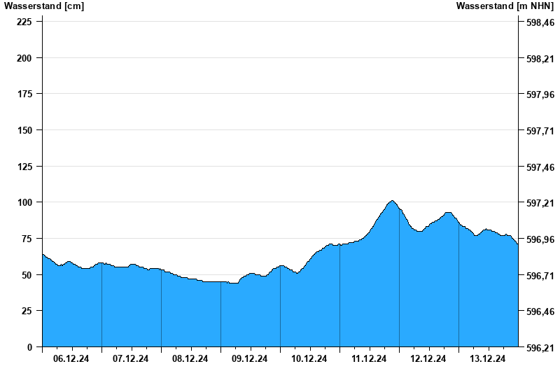Click the 13.12.24 date label
560x385 pixels.
tap(487, 358)
